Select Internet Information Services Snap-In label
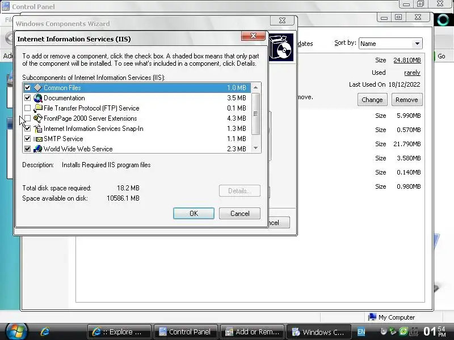This screenshot has height=340, width=454. [94, 129]
